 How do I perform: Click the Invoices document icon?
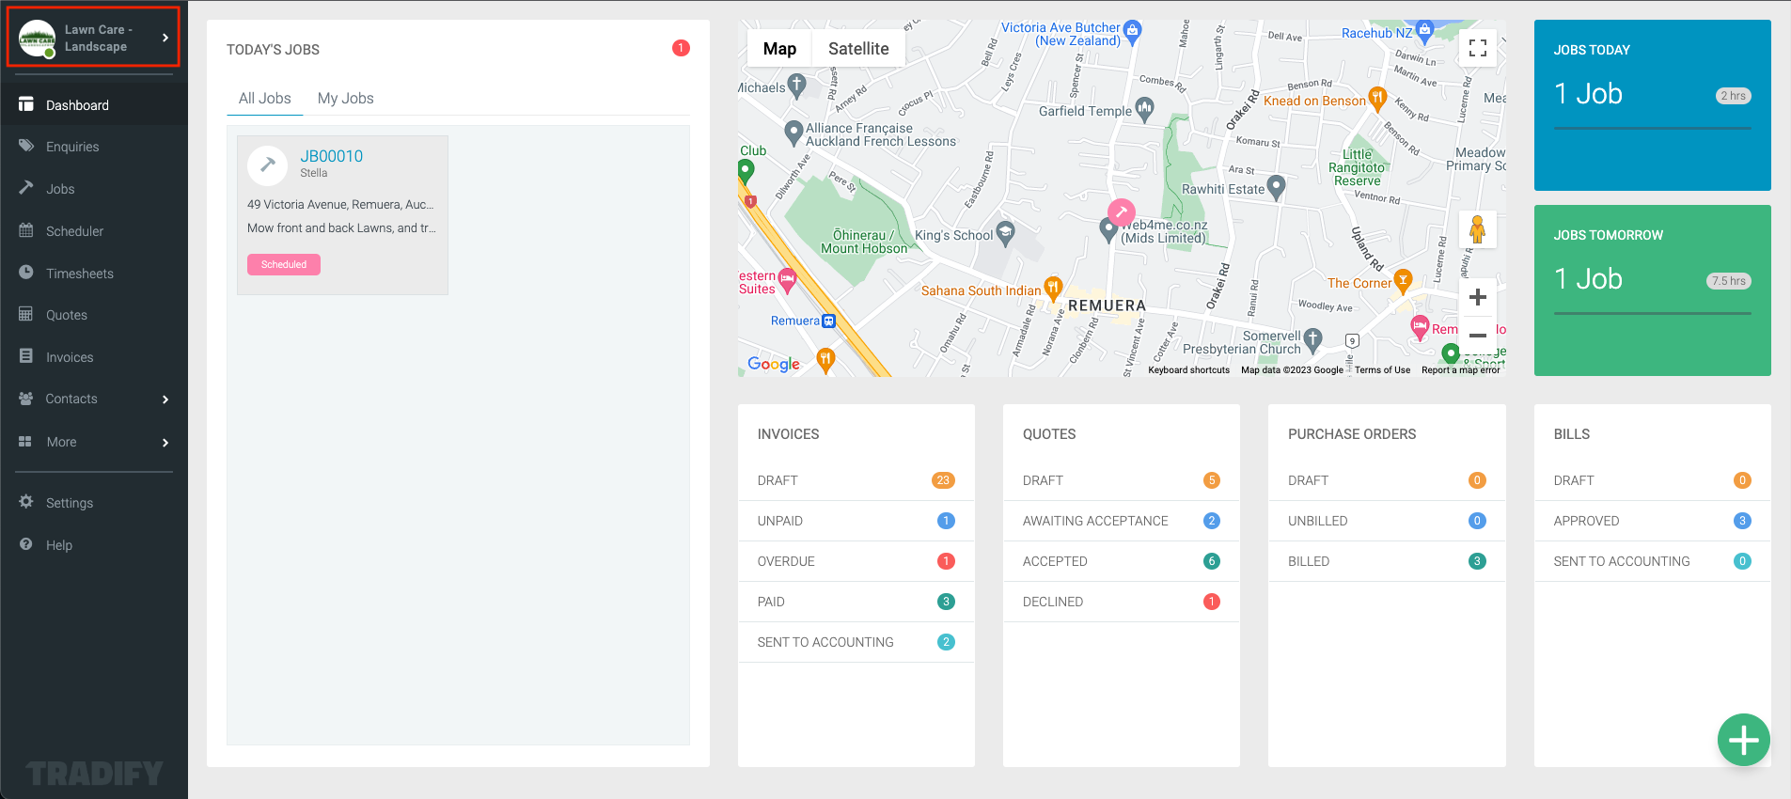[x=26, y=356]
